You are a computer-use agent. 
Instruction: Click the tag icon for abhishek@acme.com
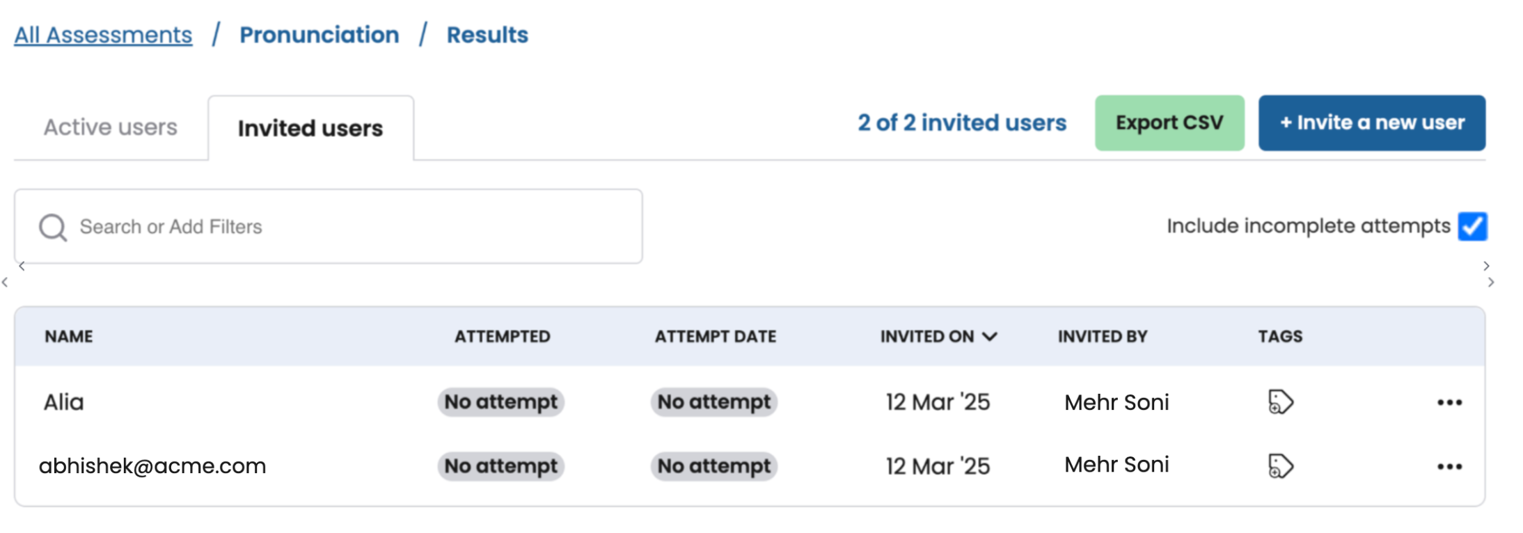click(1280, 466)
